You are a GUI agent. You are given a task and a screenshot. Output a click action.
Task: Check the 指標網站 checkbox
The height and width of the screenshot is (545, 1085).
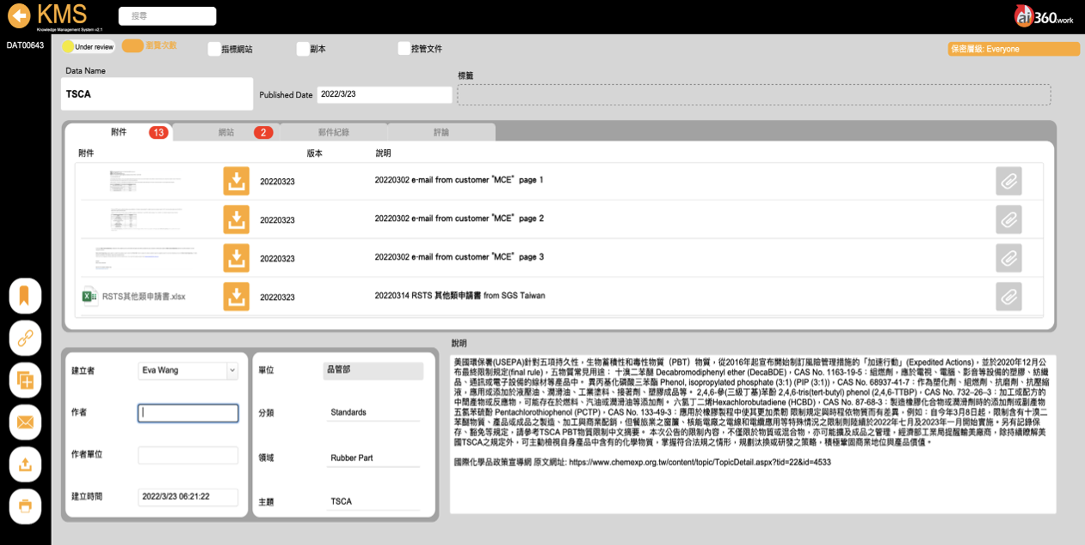(214, 49)
